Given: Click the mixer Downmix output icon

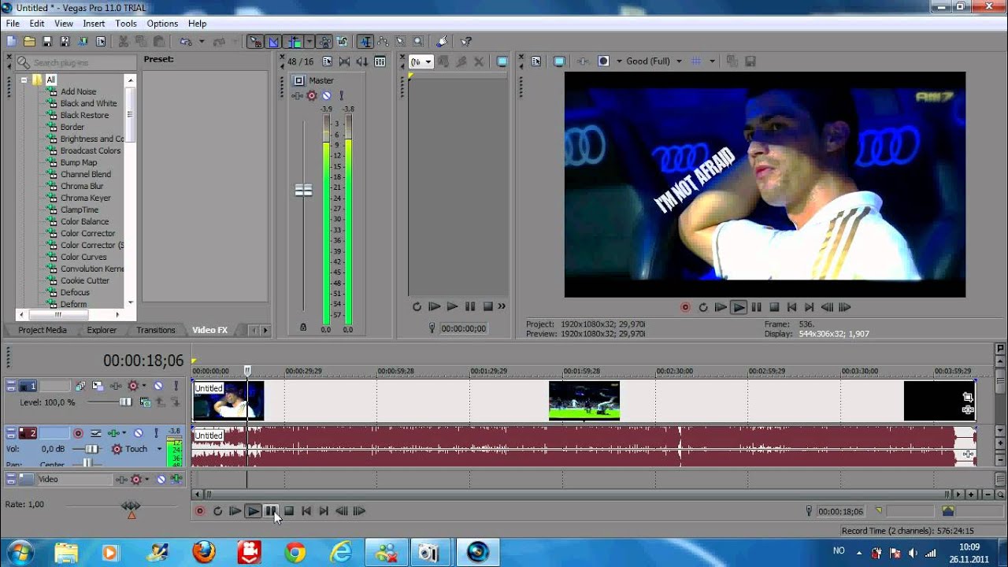Looking at the screenshot, I should 344,61.
